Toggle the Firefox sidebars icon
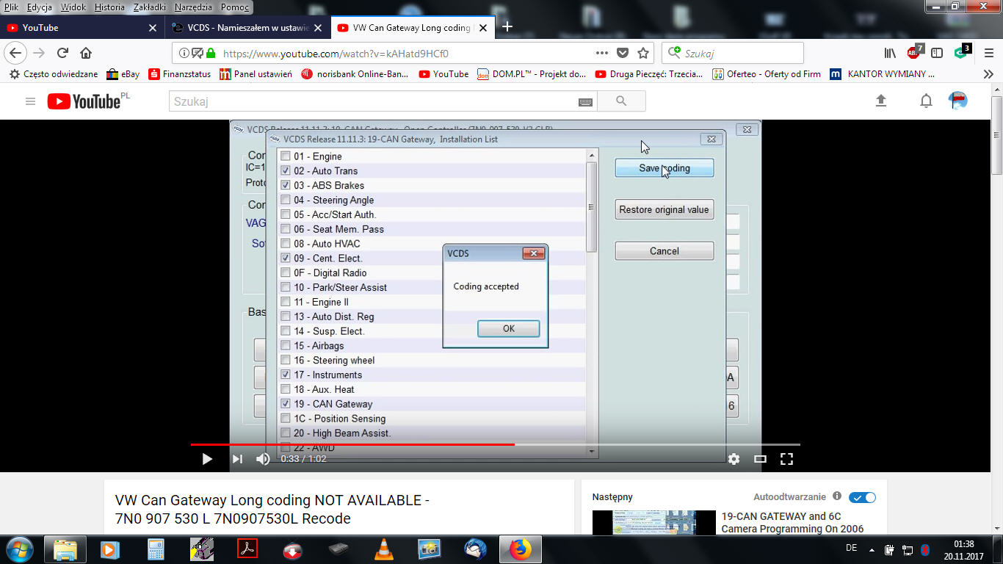Image resolution: width=1003 pixels, height=564 pixels. pos(937,53)
